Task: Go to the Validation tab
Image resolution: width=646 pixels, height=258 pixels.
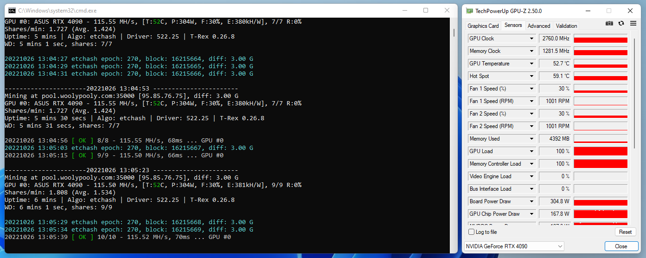Action: (567, 26)
